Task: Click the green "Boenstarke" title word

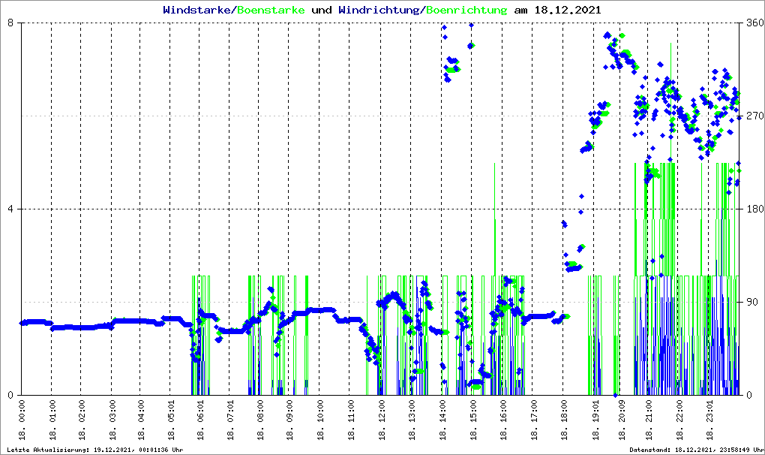Action: tap(271, 10)
